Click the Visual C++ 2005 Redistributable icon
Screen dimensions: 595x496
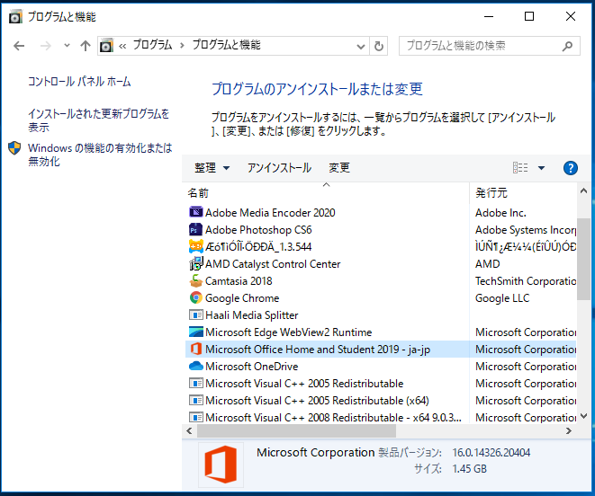coord(196,383)
